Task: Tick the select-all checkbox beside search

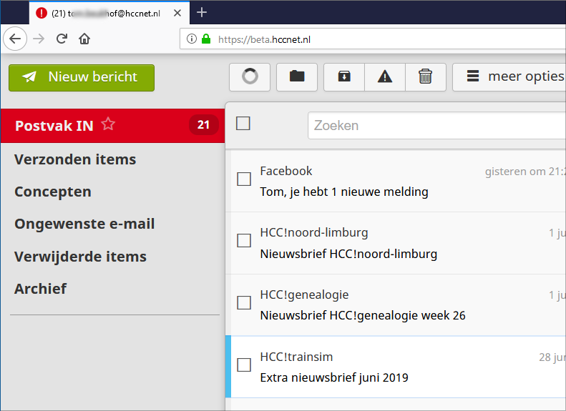Action: click(243, 124)
